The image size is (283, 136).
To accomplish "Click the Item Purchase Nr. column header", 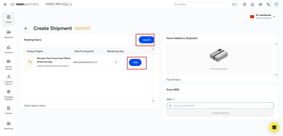I will [84, 51].
